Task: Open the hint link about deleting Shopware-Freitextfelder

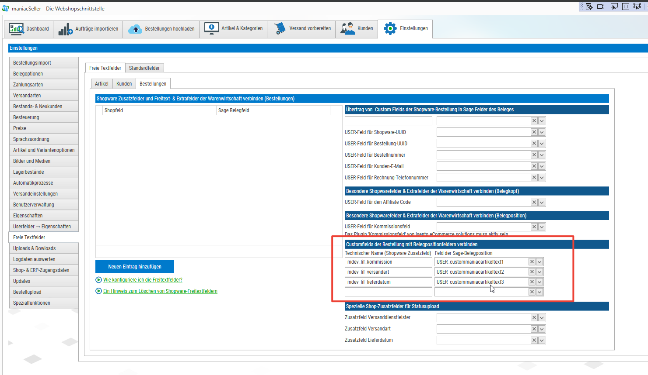Action: pyautogui.click(x=160, y=291)
